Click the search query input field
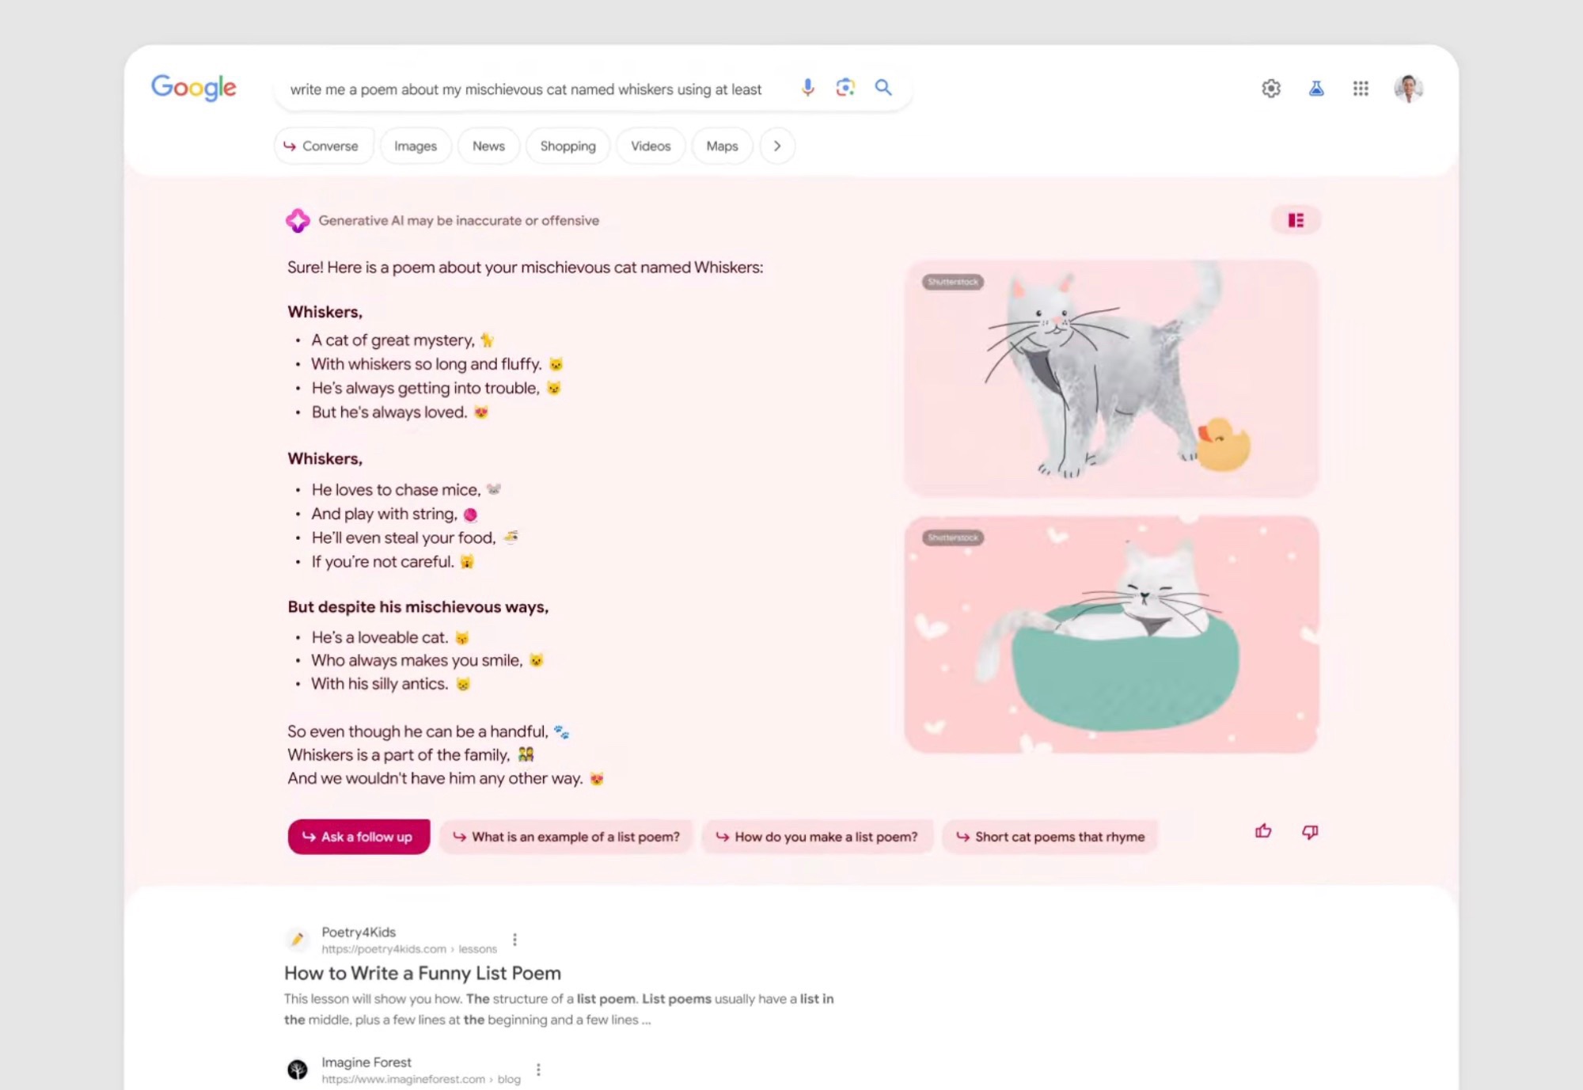The height and width of the screenshot is (1090, 1583). [x=526, y=89]
